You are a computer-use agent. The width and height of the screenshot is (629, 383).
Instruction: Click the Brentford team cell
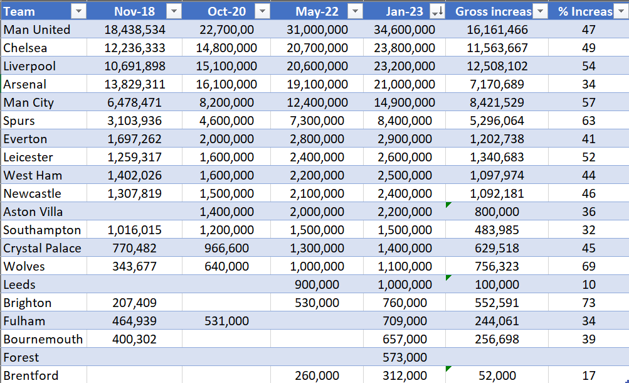(44, 375)
